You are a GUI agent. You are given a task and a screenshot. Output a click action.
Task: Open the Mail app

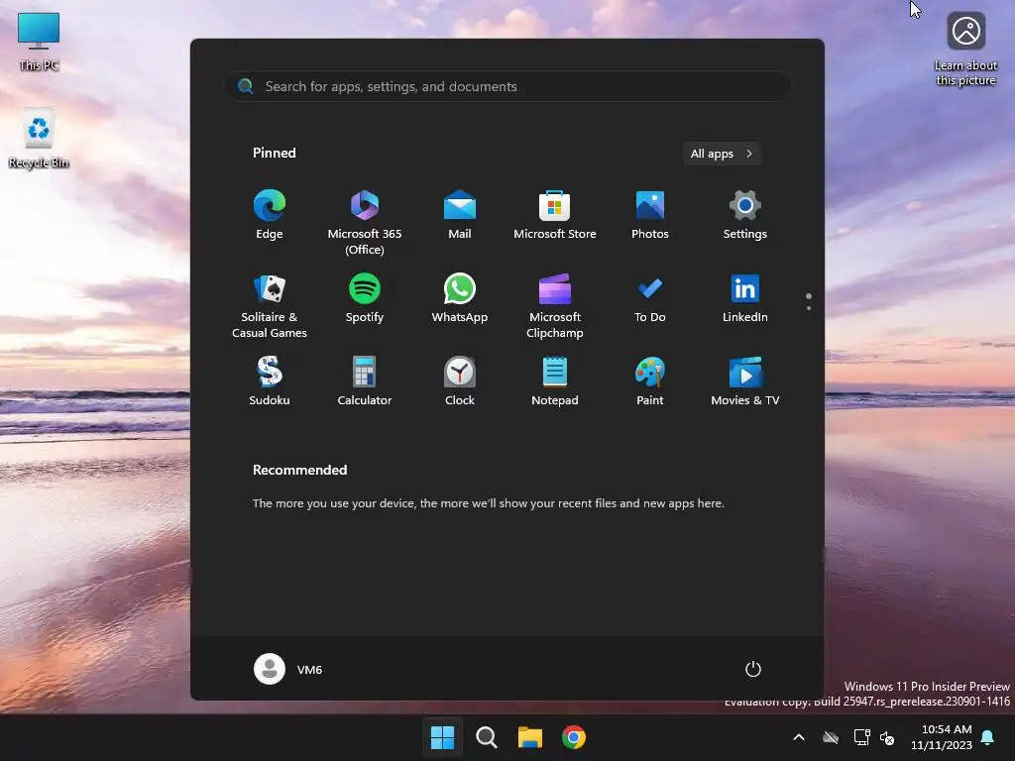point(460,215)
